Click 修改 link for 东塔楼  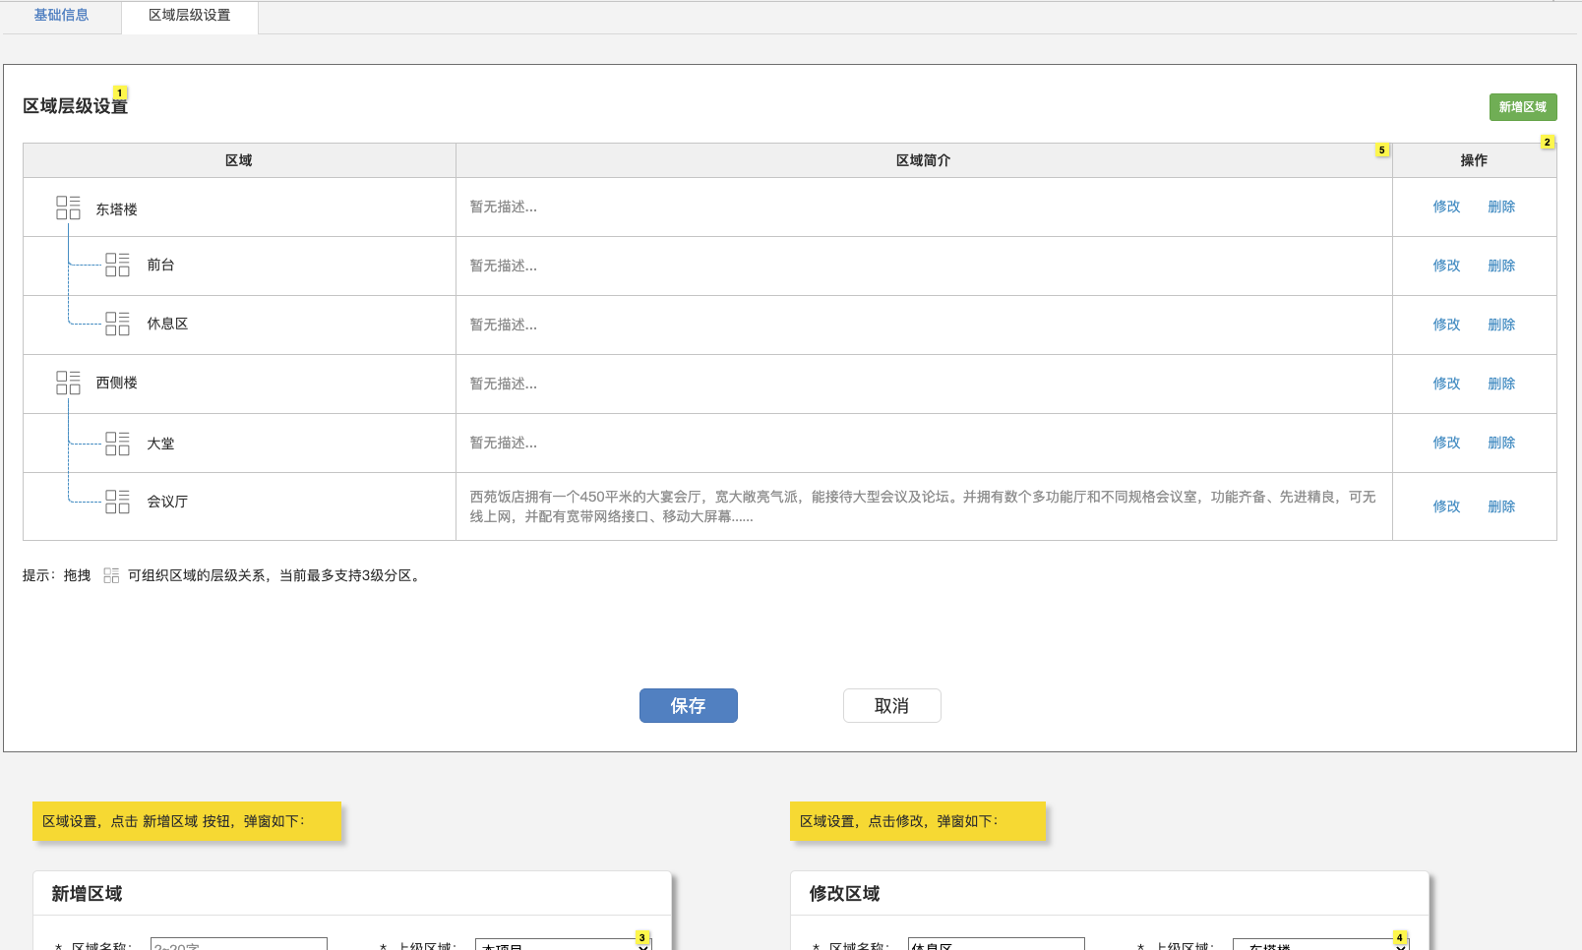point(1446,207)
